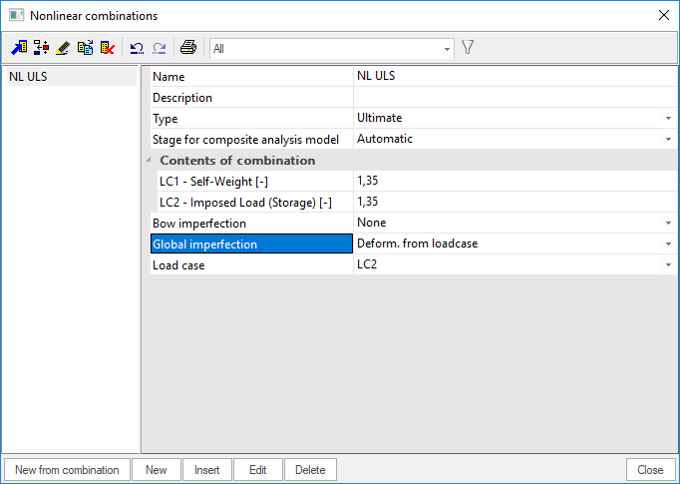680x484 pixels.
Task: Click the Redo arrow icon
Action: coord(159,47)
